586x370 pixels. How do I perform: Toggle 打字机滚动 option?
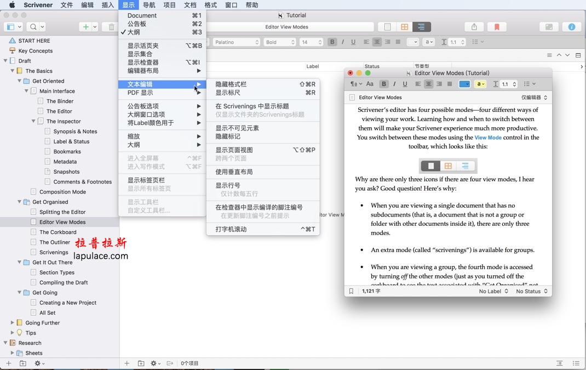click(263, 229)
